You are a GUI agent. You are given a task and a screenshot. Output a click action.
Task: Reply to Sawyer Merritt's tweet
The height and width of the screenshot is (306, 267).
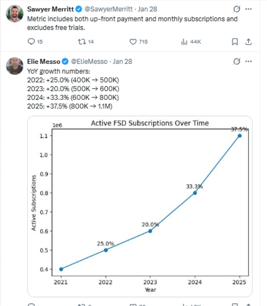(x=31, y=42)
